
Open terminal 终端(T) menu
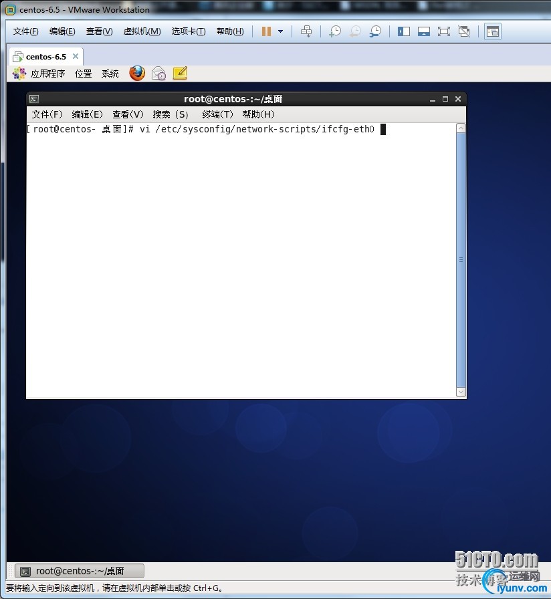pos(217,114)
